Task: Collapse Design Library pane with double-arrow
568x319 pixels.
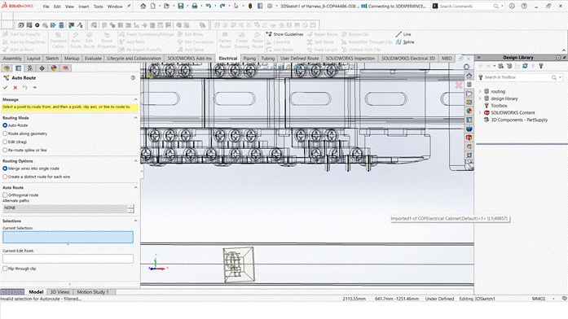Action: (479, 58)
